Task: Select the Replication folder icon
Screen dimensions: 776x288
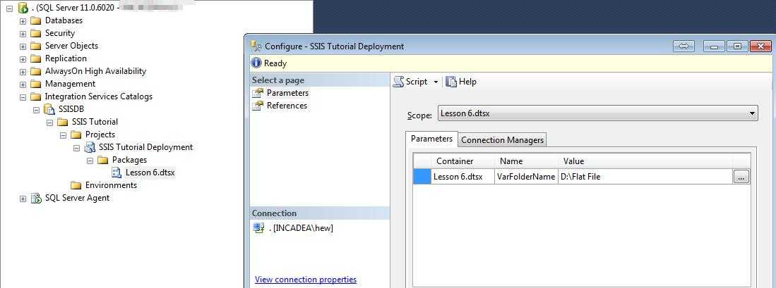Action: pyautogui.click(x=35, y=58)
